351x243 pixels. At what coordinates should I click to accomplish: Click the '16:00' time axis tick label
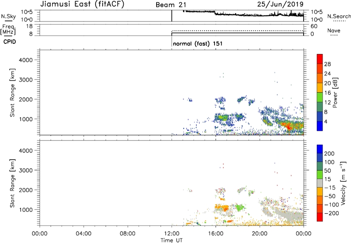tap(215, 234)
